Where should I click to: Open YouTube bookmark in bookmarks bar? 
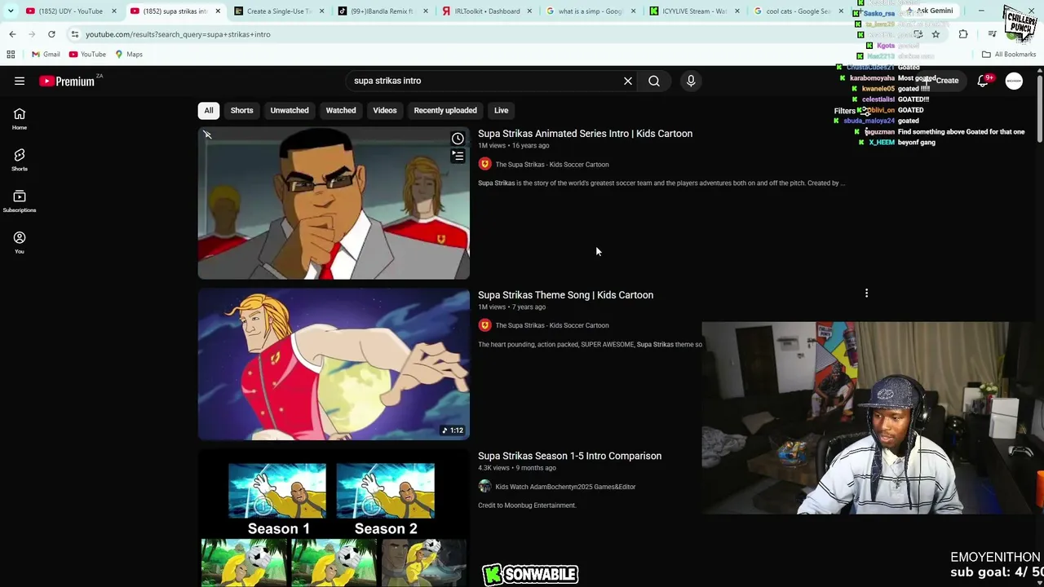click(87, 55)
